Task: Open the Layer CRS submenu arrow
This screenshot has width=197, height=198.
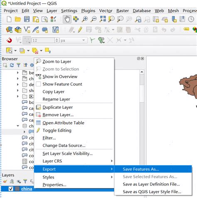Action: (112, 161)
